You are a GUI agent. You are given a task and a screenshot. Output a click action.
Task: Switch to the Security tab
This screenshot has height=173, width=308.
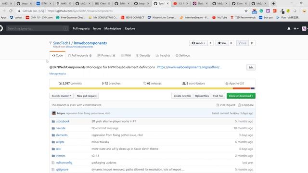point(143,56)
